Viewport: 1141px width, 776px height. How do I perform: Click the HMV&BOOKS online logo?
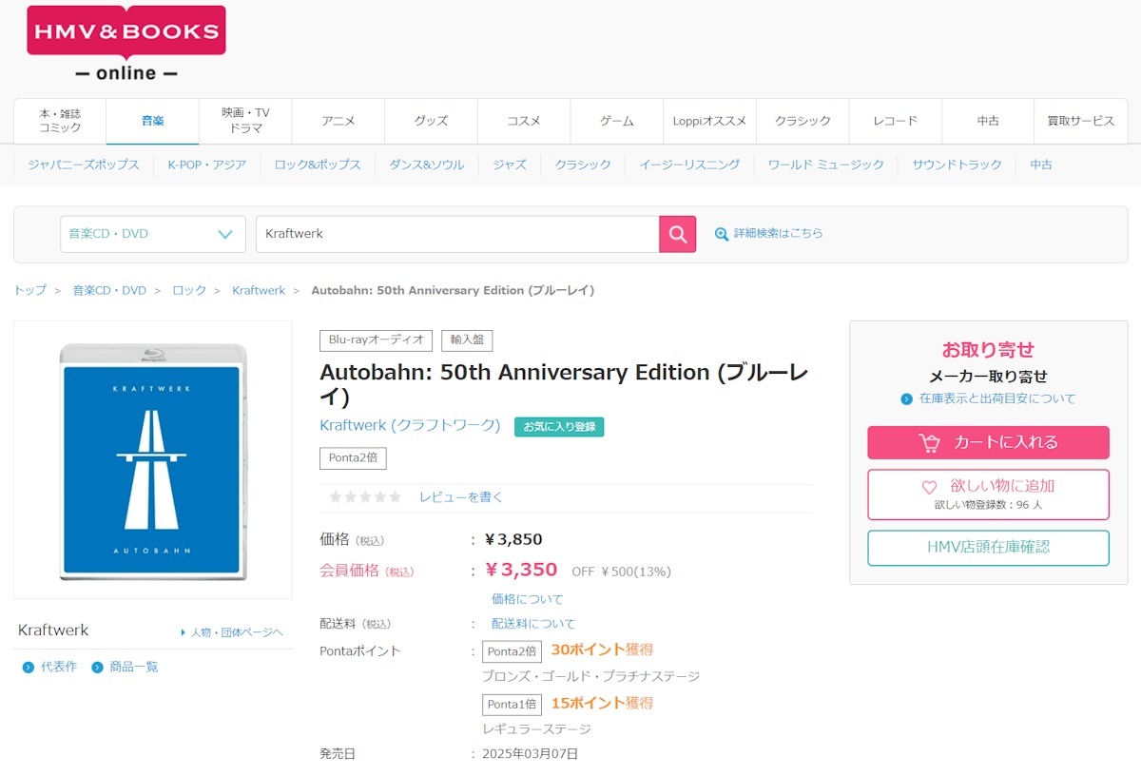126,43
